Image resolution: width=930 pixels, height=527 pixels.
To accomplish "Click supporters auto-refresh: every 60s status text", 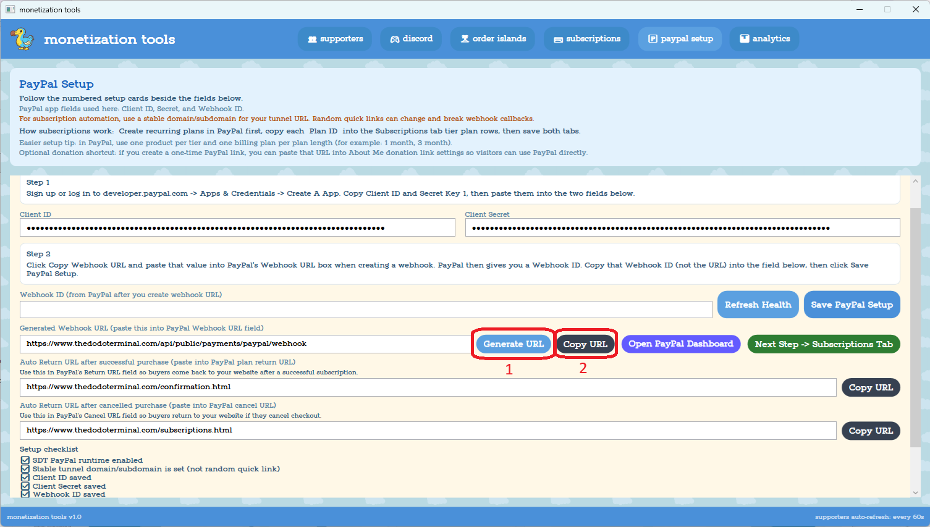I will pyautogui.click(x=869, y=517).
